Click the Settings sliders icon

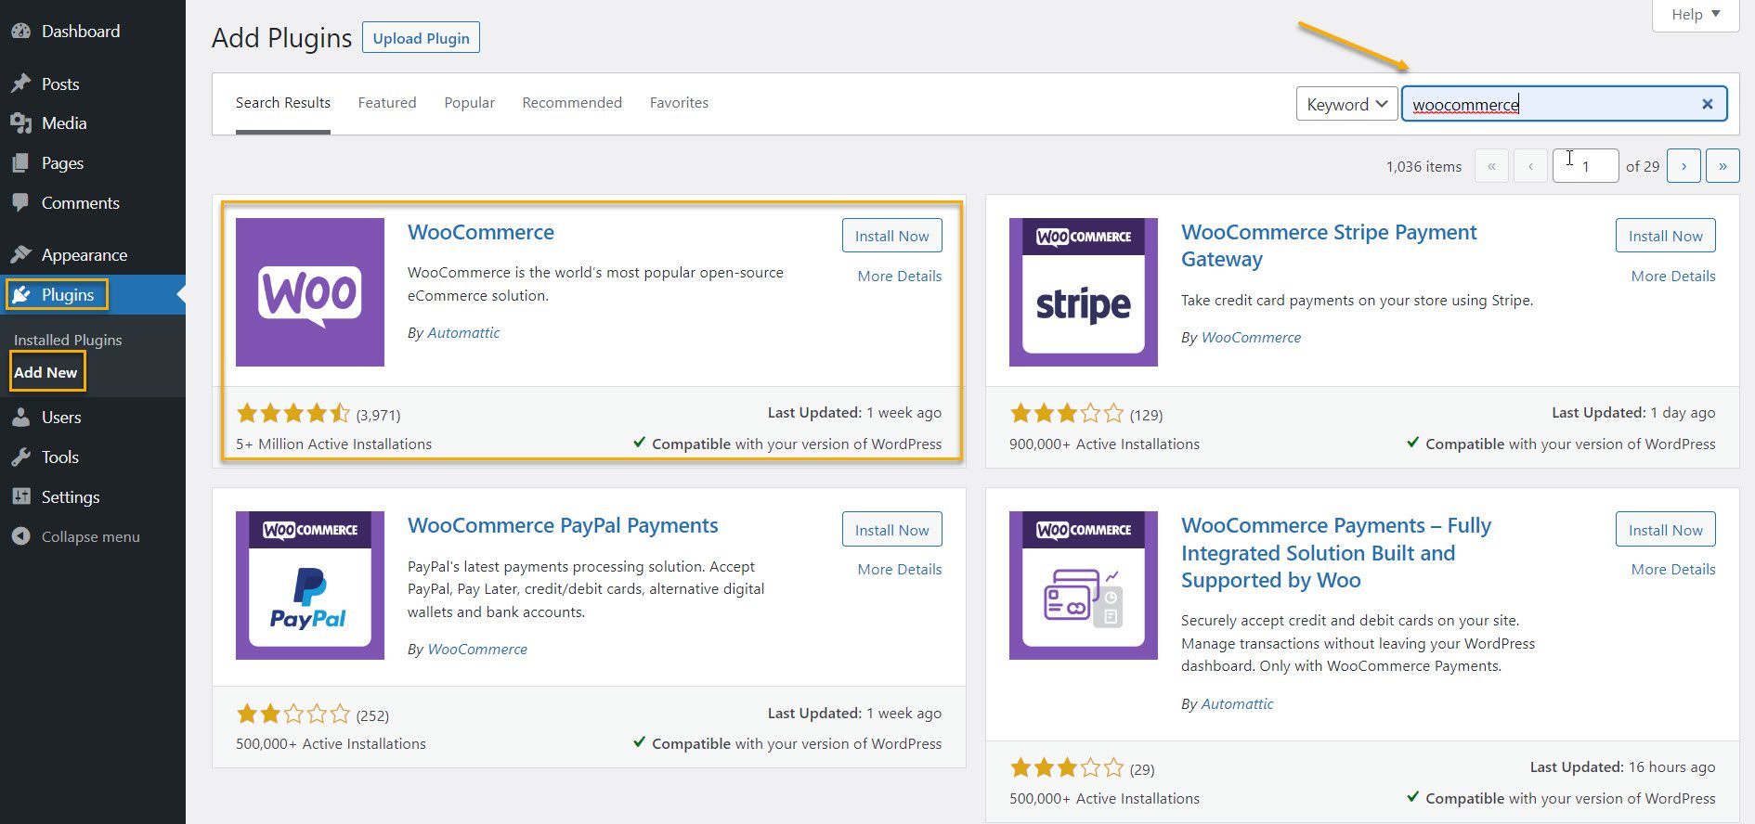pos(20,496)
